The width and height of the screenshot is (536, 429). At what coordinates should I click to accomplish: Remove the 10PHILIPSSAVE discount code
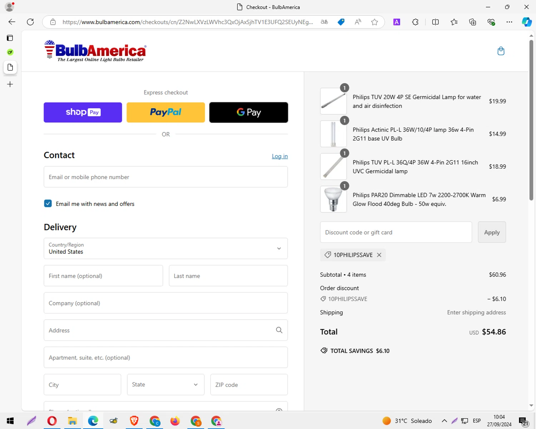point(379,255)
